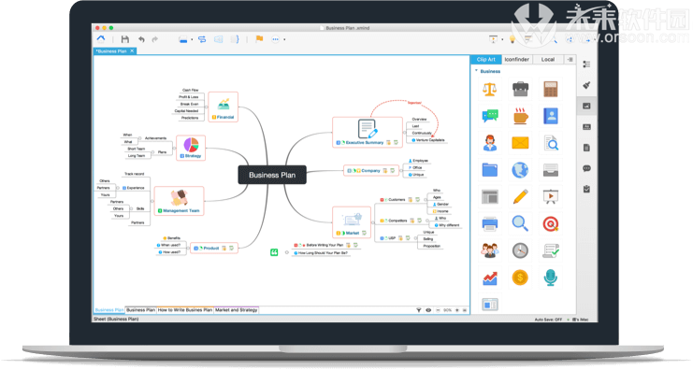Pick the globe clip art

520,170
